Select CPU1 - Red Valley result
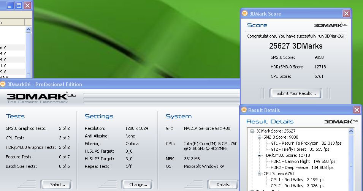This screenshot has height=191, width=363. click(x=287, y=180)
